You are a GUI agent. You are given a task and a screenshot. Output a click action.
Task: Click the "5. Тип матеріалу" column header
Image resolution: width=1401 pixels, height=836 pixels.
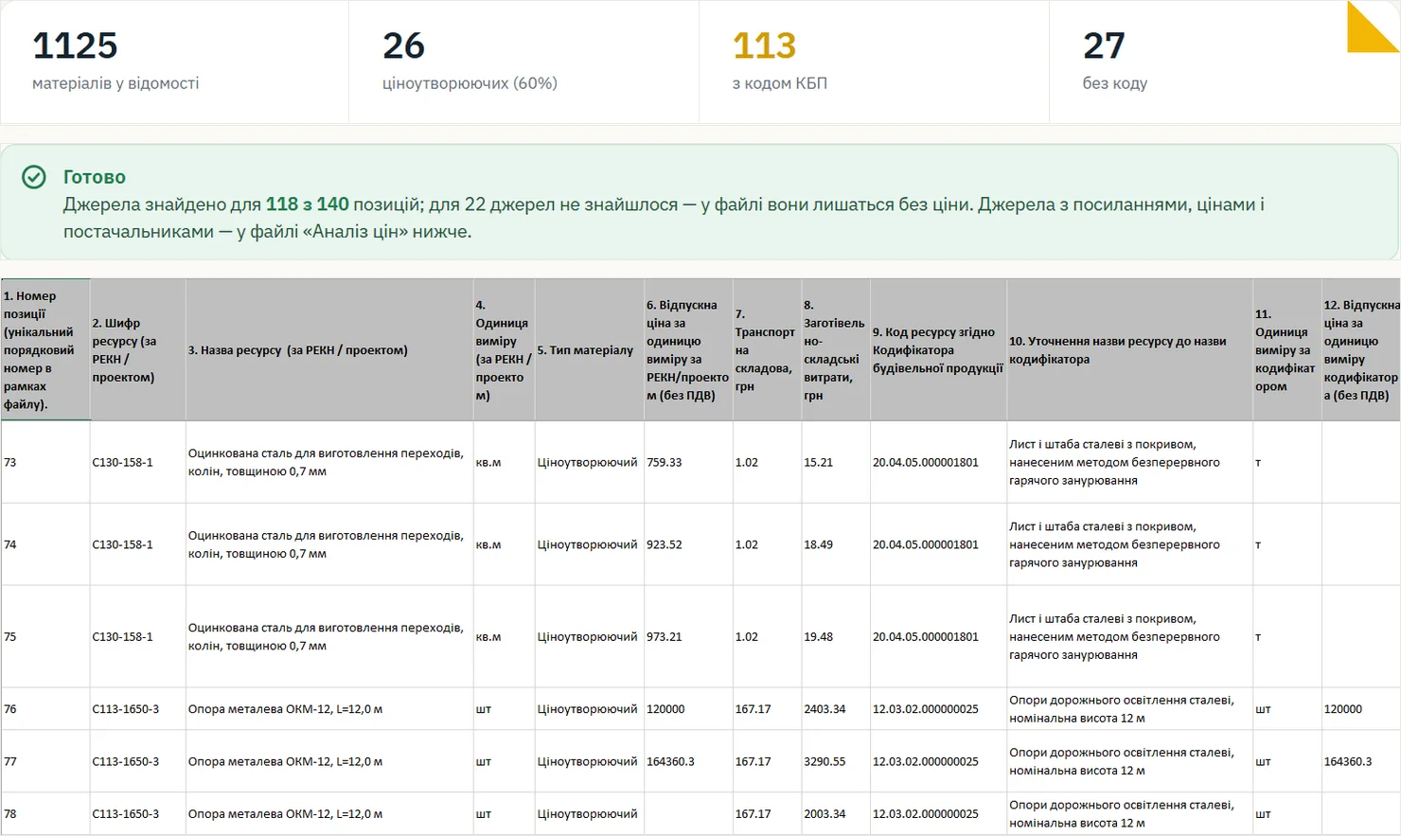(590, 350)
